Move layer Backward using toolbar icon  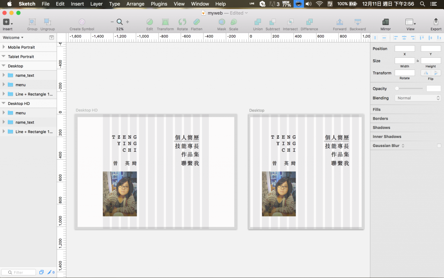[x=358, y=22]
